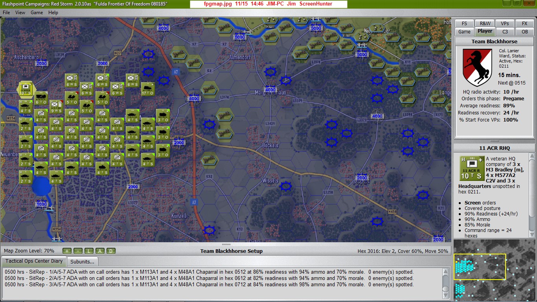This screenshot has width=537, height=302.
Task: Select the 2/A/5-7 air defense counter
Action: (87, 107)
